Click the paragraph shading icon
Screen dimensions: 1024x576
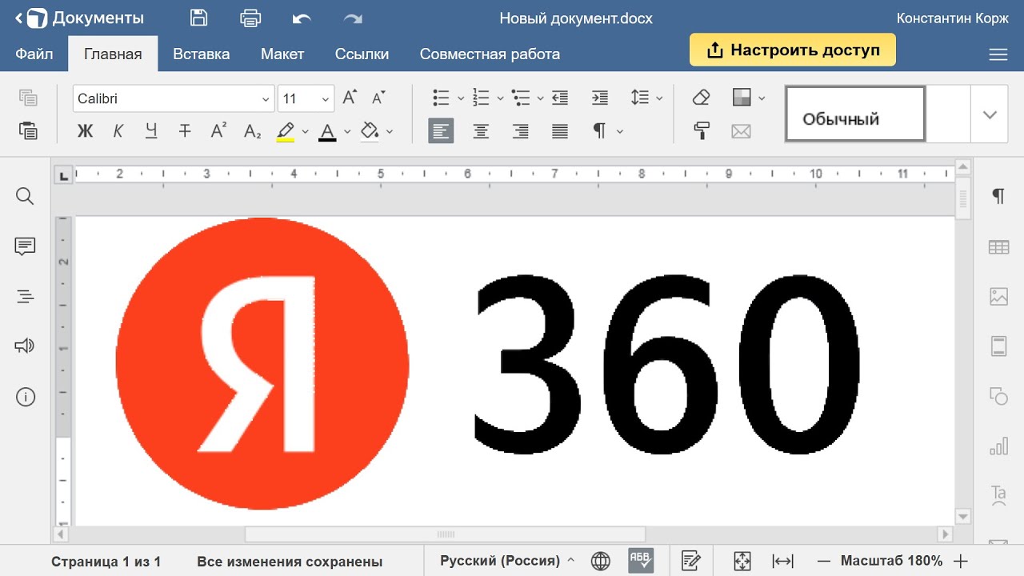(x=742, y=98)
